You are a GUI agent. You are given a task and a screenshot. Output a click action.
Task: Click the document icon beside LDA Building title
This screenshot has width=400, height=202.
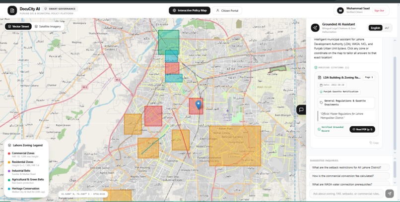pyautogui.click(x=320, y=77)
